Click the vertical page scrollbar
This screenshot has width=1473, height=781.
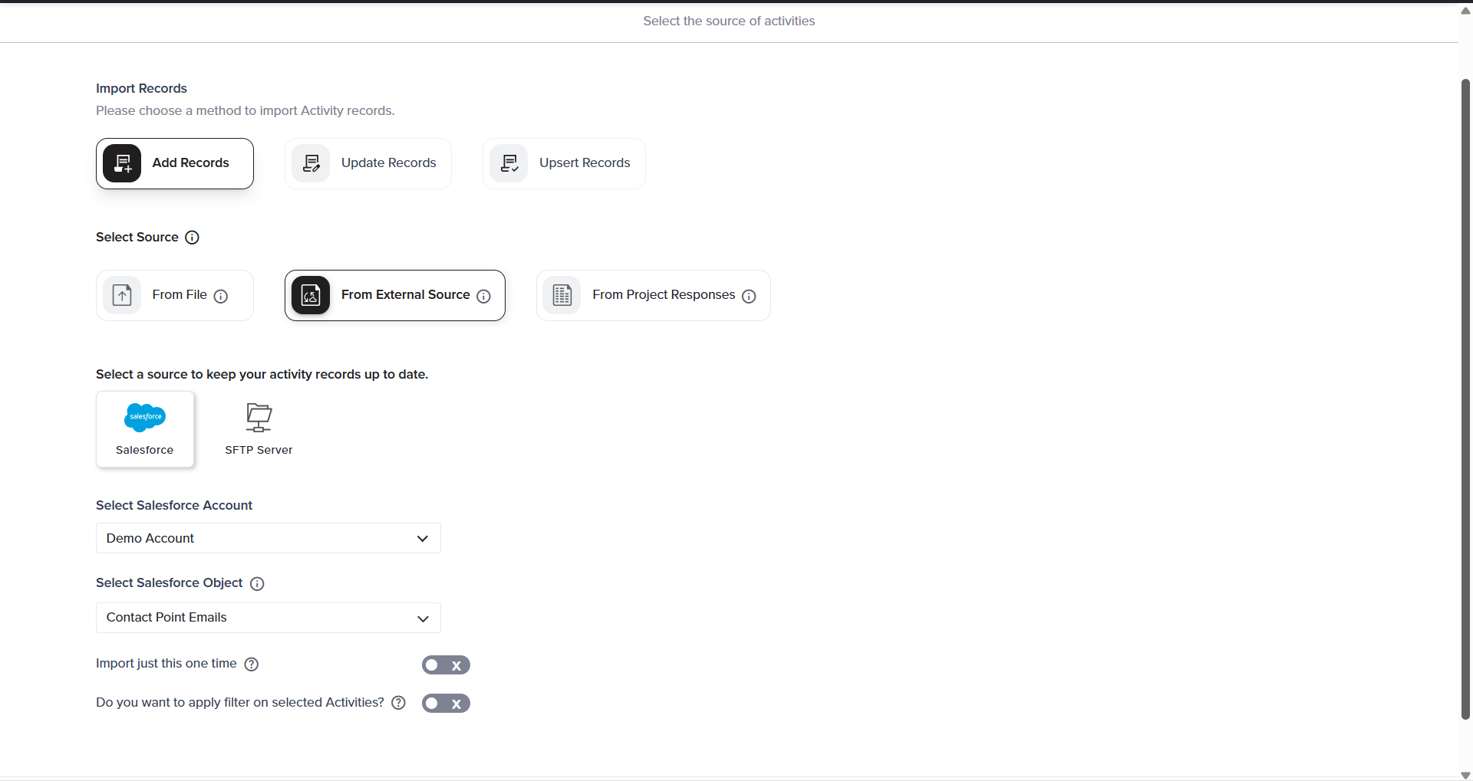[1465, 399]
